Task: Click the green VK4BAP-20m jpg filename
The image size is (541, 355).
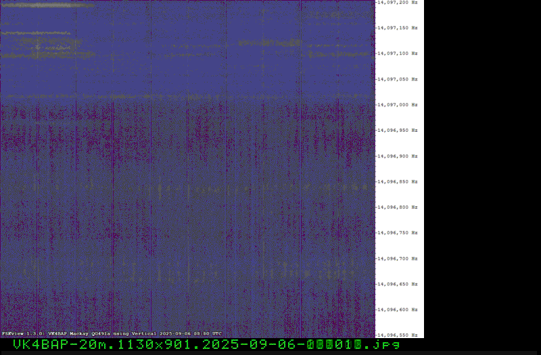Action: (206, 345)
